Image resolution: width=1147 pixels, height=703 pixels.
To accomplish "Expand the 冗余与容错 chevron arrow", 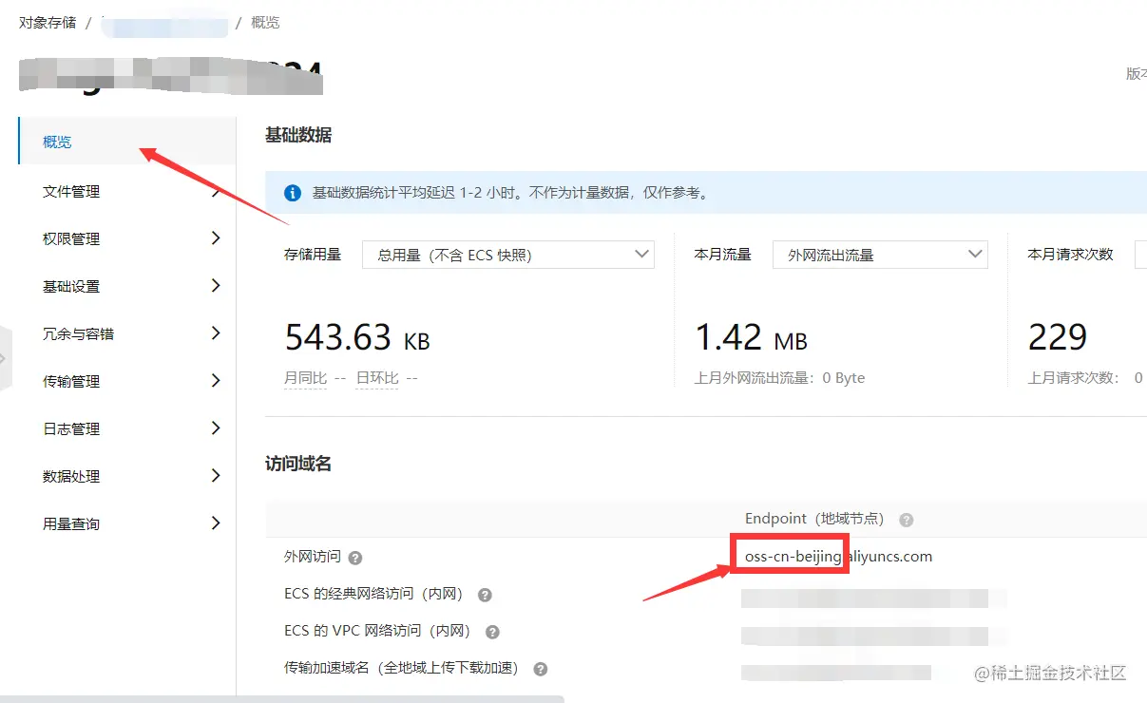I will 216,333.
